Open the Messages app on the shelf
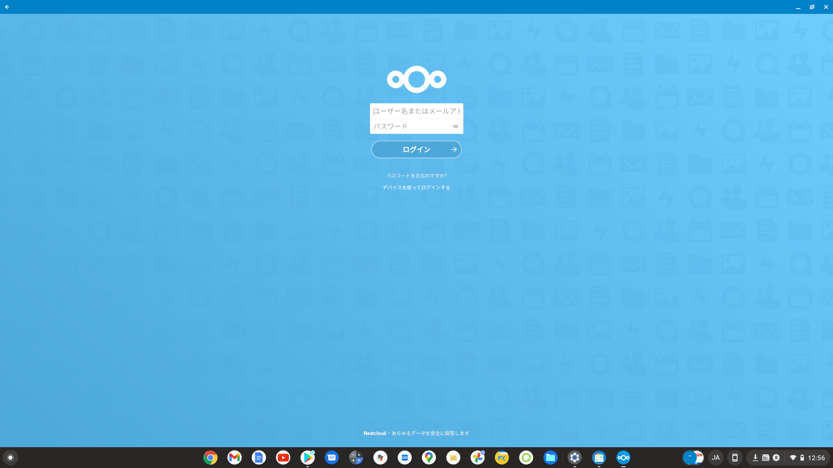Screen dimensions: 833x468 pos(332,458)
